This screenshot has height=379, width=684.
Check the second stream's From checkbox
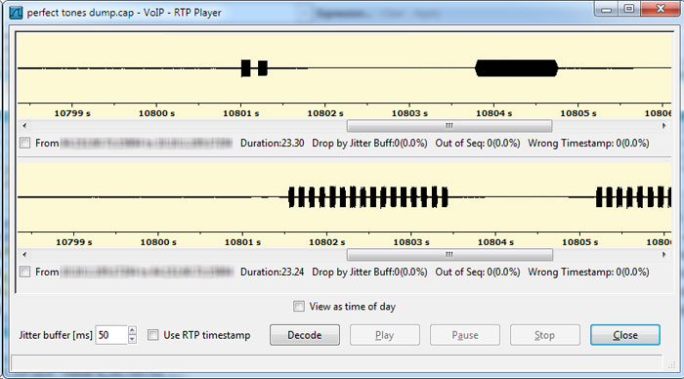point(24,272)
